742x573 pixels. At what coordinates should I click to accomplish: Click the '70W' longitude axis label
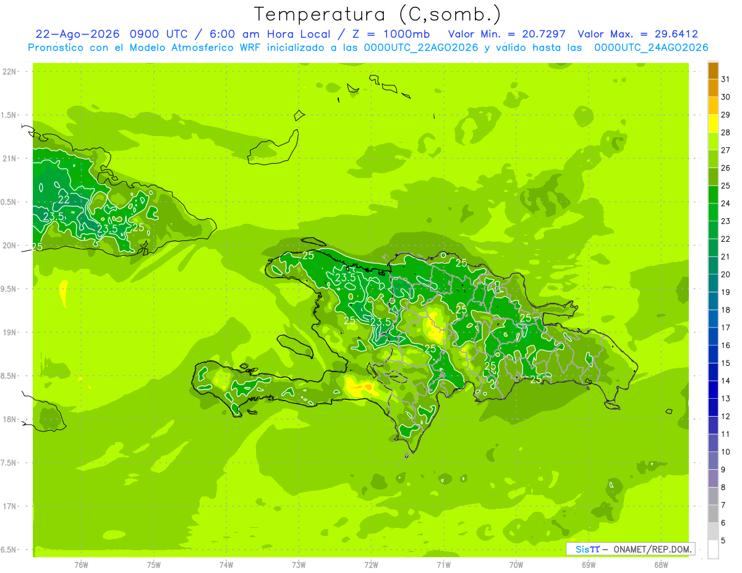point(516,565)
